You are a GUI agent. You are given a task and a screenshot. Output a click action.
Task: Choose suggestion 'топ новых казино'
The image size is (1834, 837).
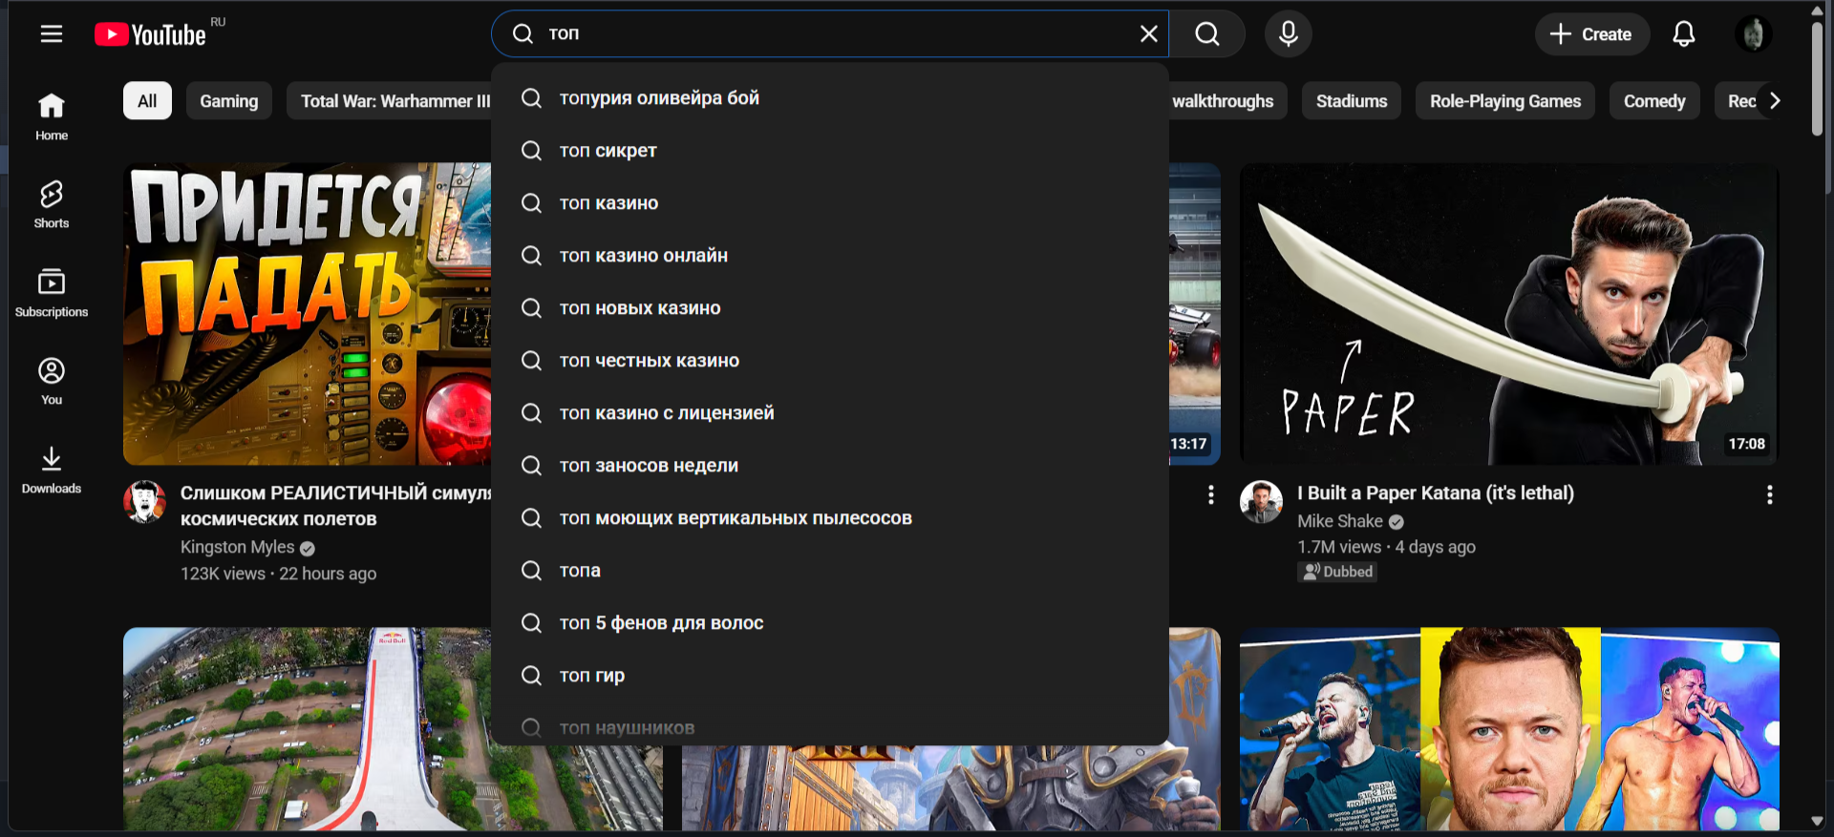830,308
